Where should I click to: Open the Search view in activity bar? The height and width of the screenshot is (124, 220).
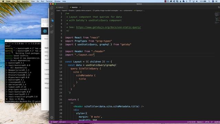click(52, 14)
